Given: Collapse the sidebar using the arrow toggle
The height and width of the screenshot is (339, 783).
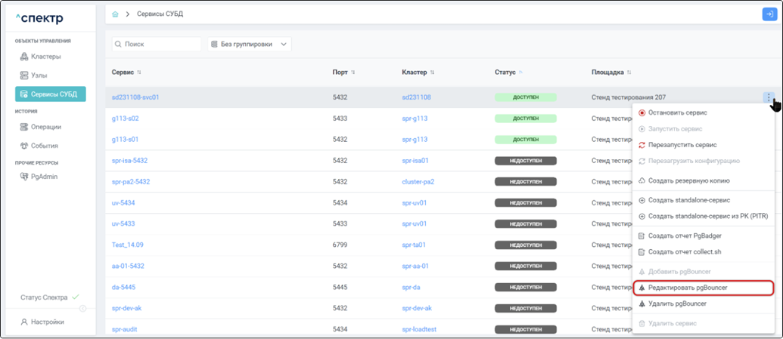Looking at the screenshot, I should tap(82, 308).
